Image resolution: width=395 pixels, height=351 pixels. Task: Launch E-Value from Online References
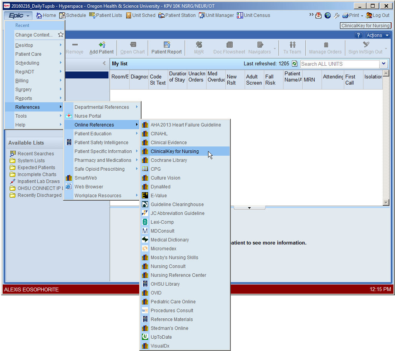[x=185, y=196]
